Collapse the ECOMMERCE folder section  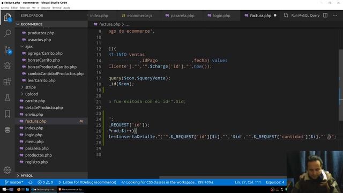tap(18, 24)
